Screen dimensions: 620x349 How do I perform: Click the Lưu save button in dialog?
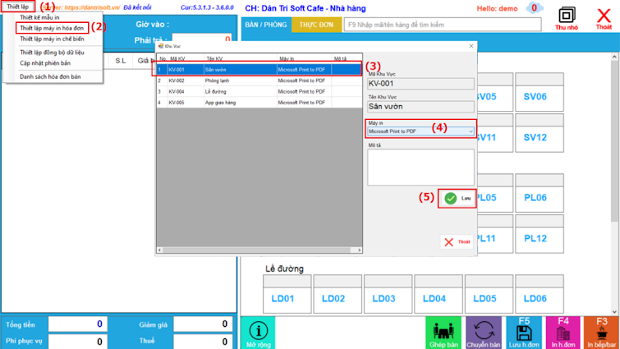click(457, 199)
